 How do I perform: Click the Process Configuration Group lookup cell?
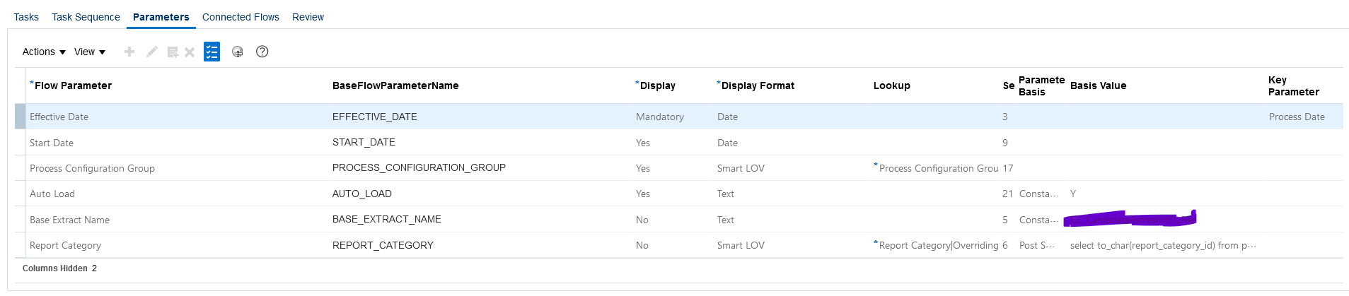[x=936, y=168]
